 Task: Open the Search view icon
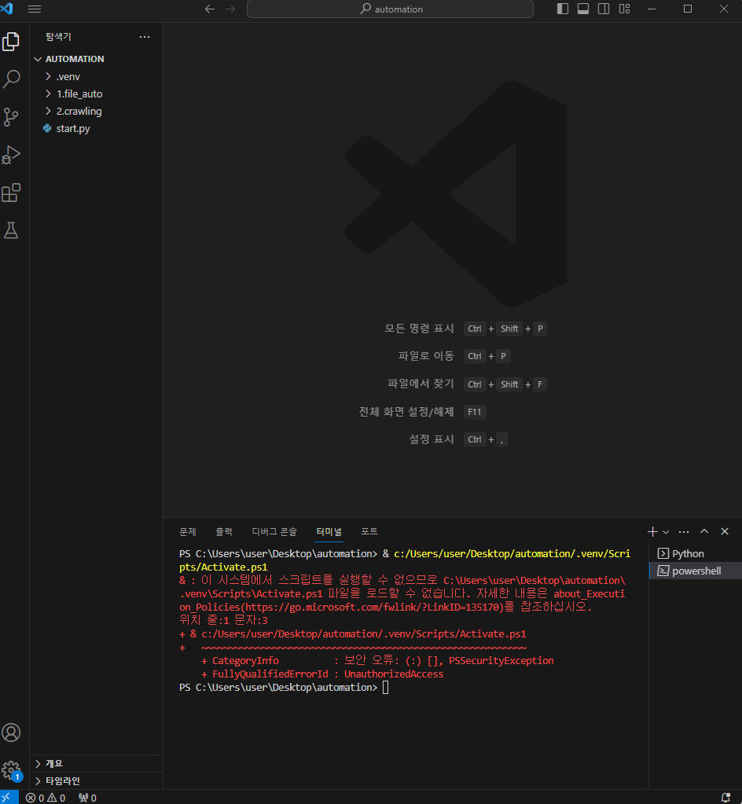click(11, 79)
